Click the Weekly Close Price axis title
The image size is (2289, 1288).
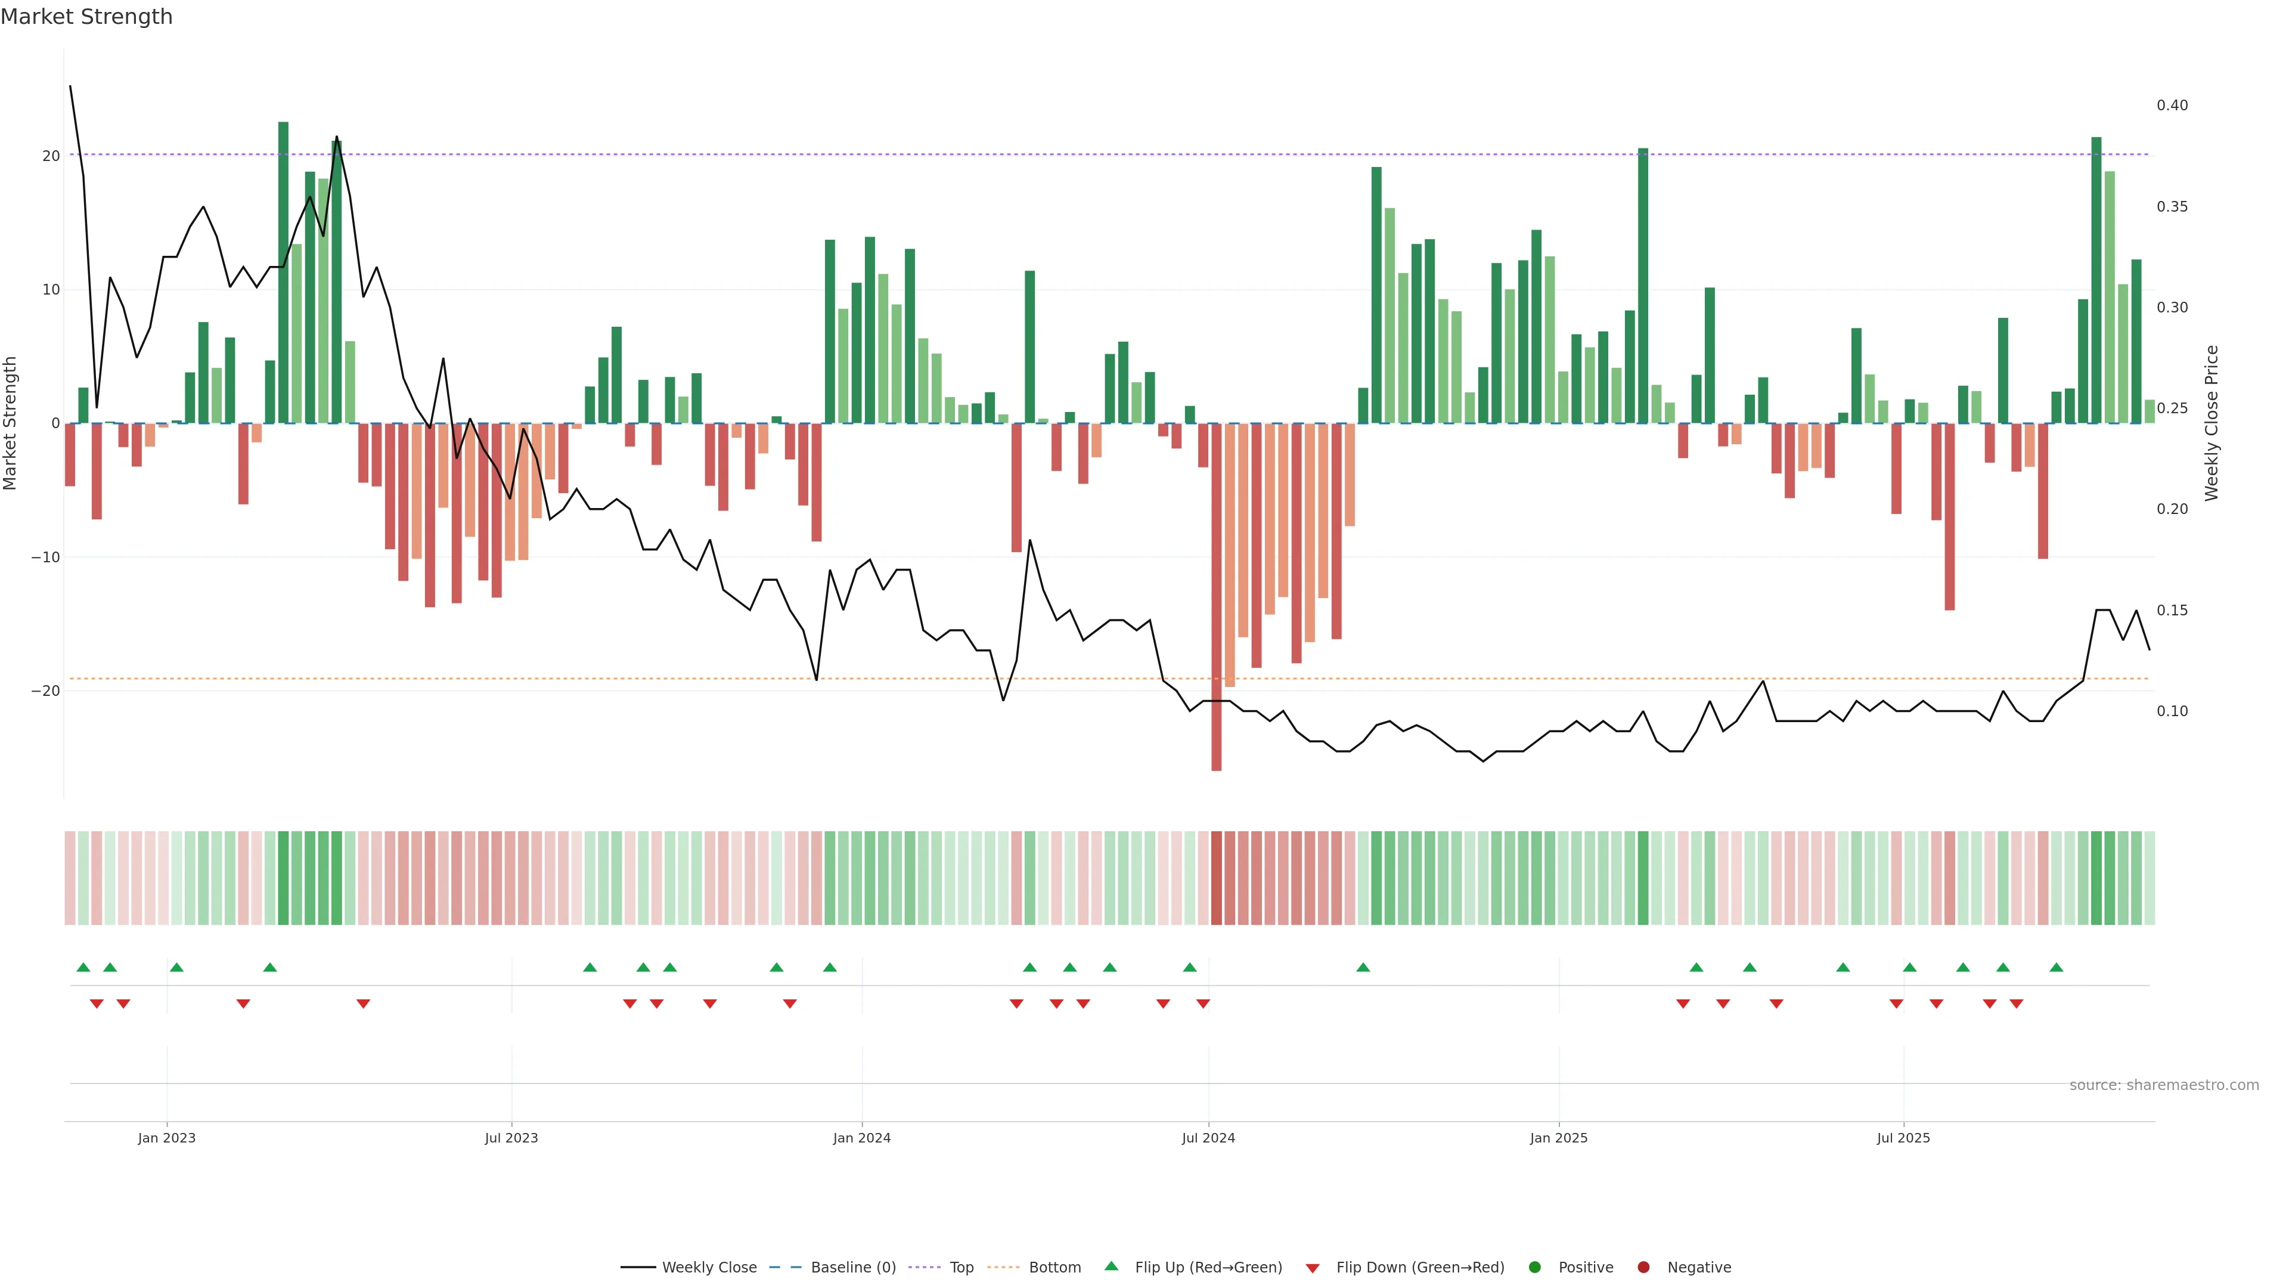click(x=2212, y=423)
